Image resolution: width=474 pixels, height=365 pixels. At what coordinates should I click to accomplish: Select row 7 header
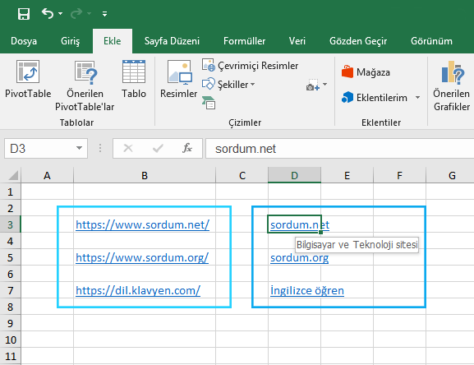11,290
